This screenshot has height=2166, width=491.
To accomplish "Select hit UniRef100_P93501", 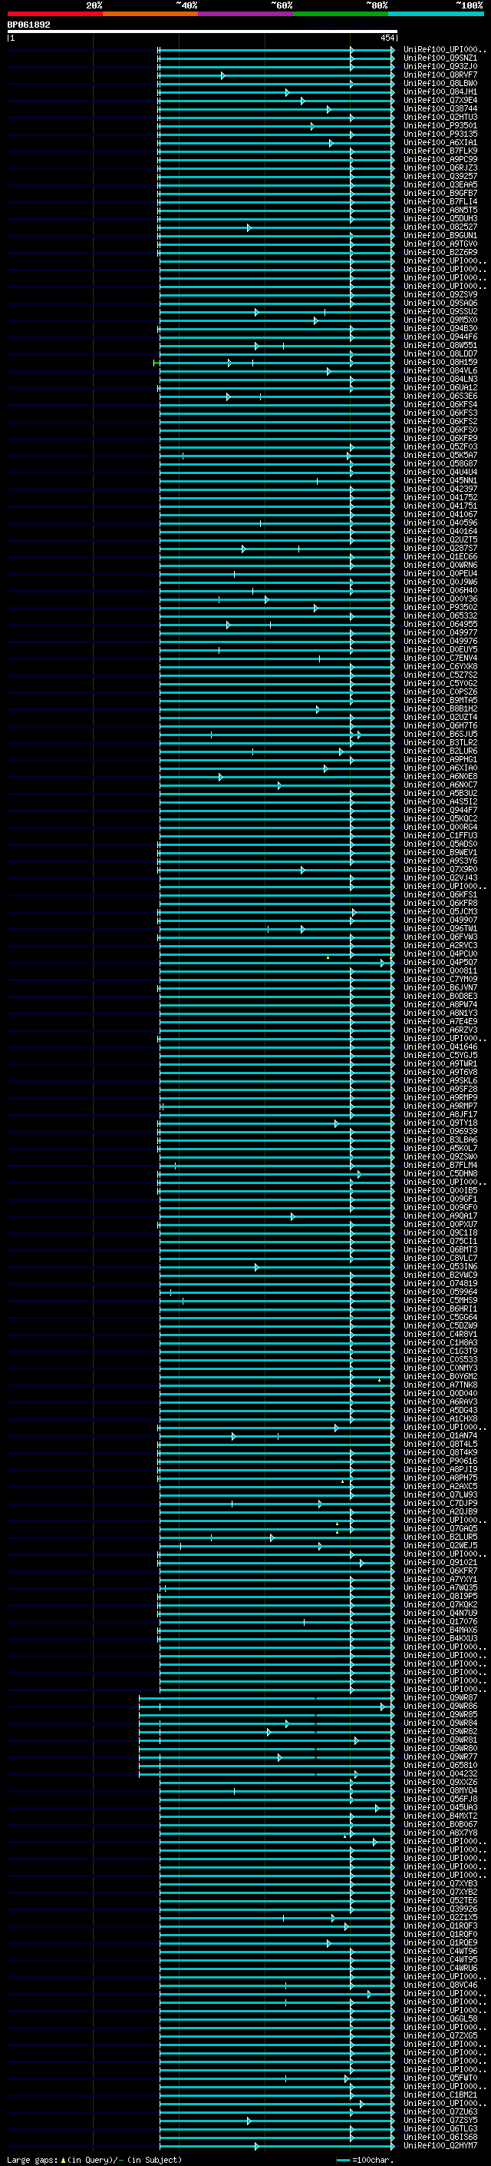I will [440, 125].
